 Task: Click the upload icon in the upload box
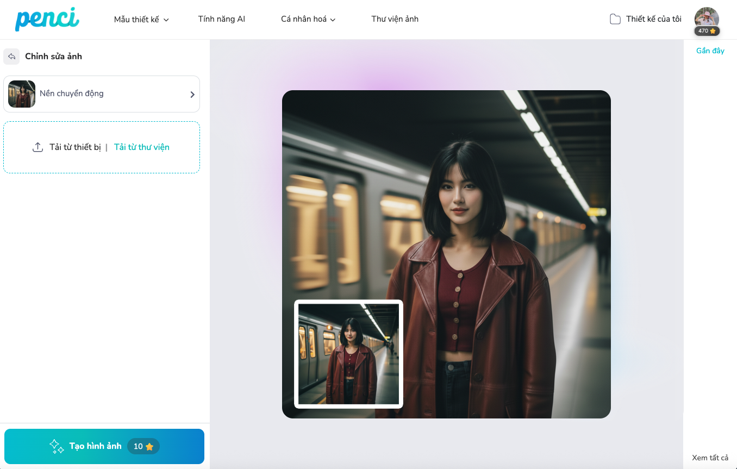(x=38, y=147)
